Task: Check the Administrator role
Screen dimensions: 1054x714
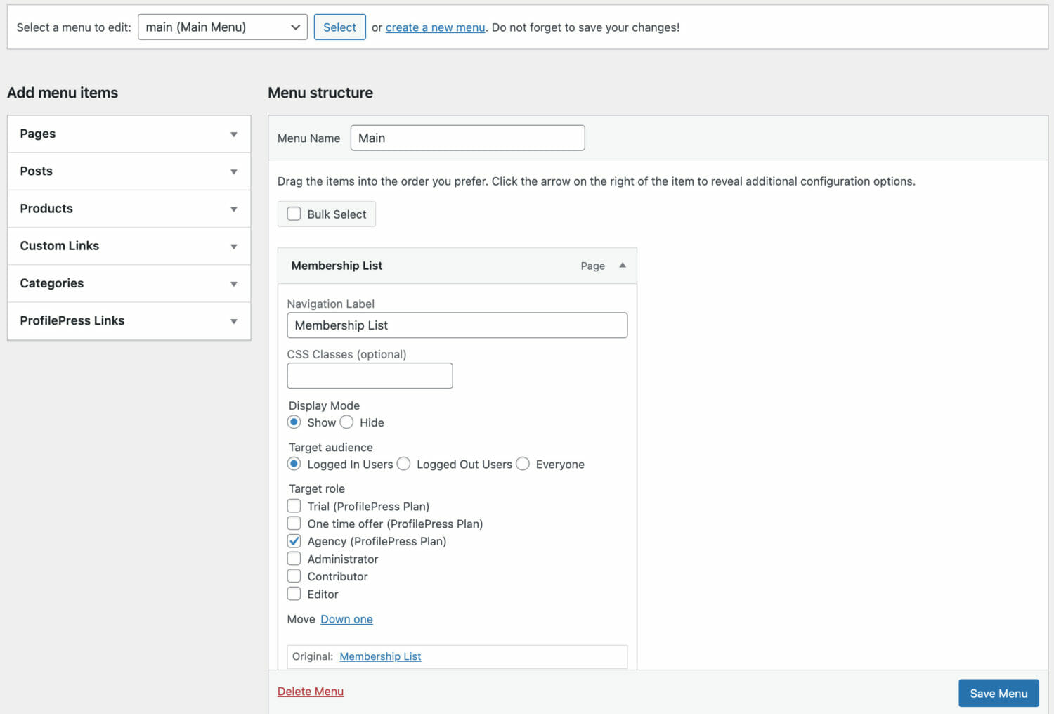Action: 294,559
